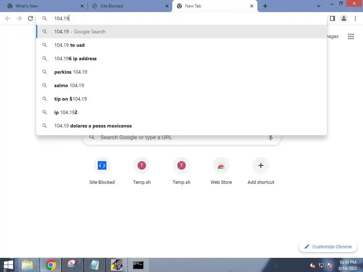Choose the 'tip on $104.19' suggestion
The image size is (363, 272).
tap(182, 99)
